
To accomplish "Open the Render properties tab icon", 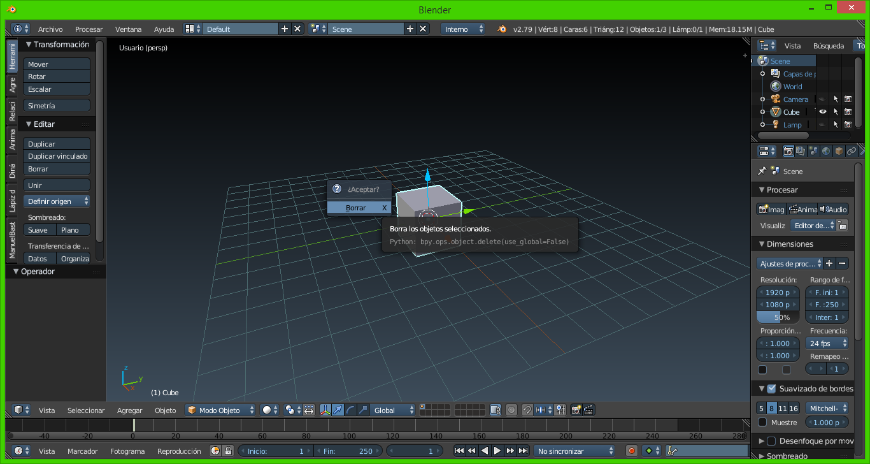I will tap(788, 152).
